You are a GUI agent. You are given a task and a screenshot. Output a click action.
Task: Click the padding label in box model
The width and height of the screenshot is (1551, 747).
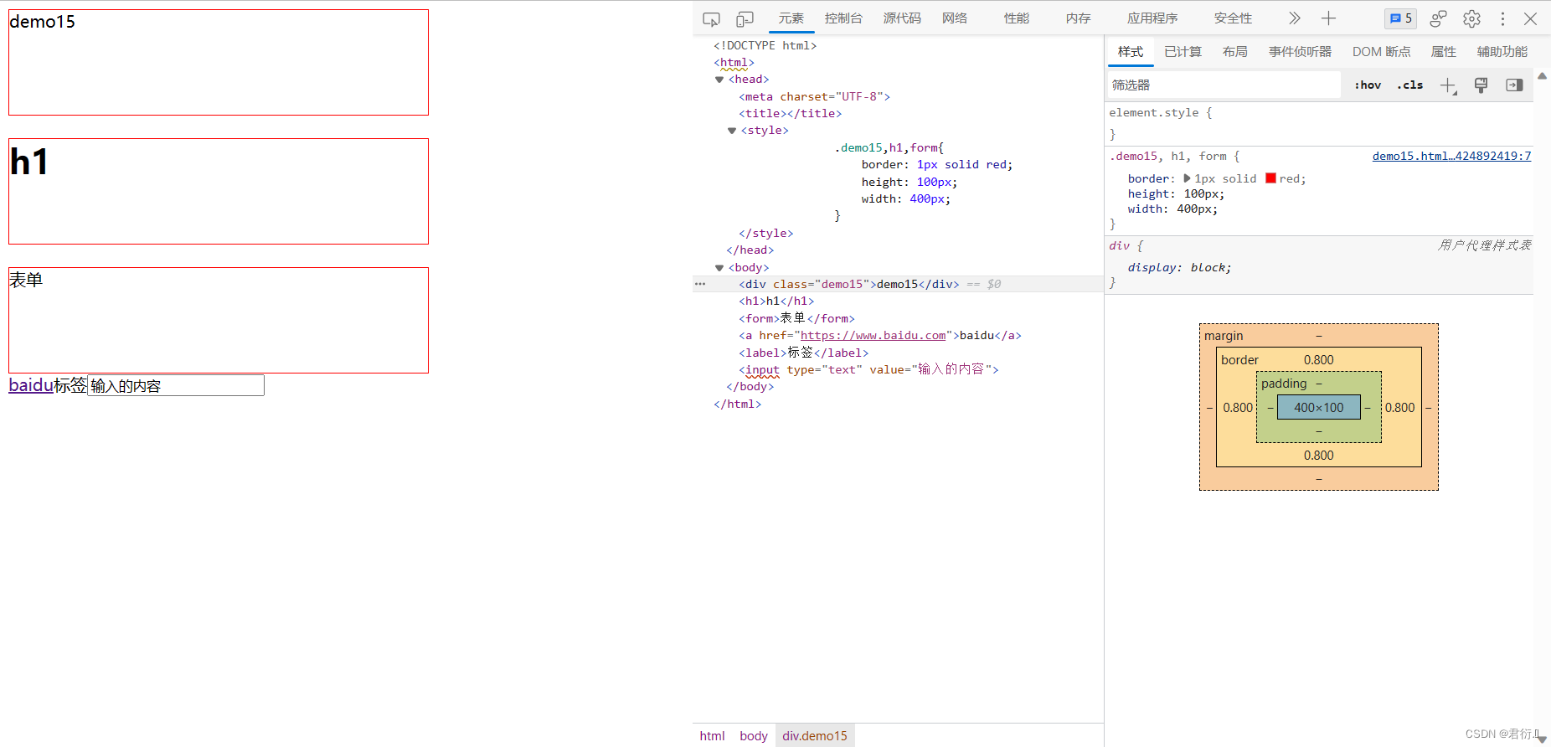click(x=1284, y=384)
